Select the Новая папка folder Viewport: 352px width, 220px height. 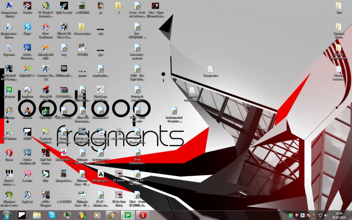click(82, 29)
